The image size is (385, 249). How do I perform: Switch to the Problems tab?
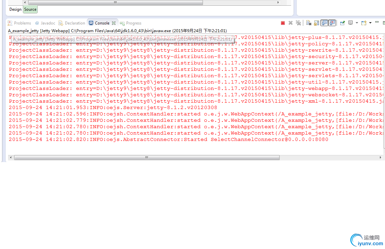(x=20, y=23)
